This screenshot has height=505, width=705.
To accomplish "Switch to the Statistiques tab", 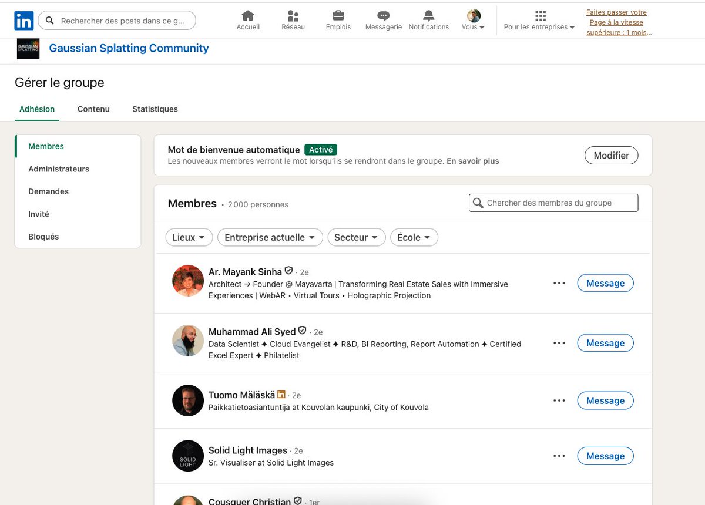I will (155, 109).
